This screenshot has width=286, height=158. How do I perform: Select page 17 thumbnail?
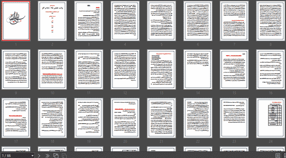click(x=16, y=118)
